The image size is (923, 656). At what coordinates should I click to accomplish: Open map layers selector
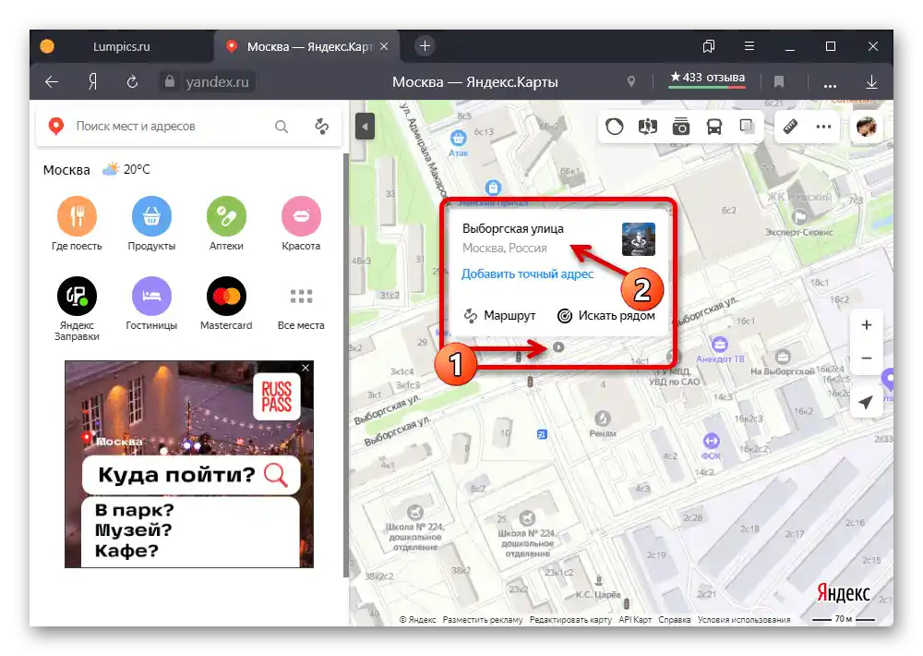(747, 127)
